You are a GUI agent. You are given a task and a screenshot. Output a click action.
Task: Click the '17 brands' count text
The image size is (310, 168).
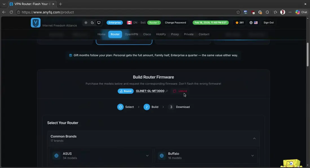(57, 141)
